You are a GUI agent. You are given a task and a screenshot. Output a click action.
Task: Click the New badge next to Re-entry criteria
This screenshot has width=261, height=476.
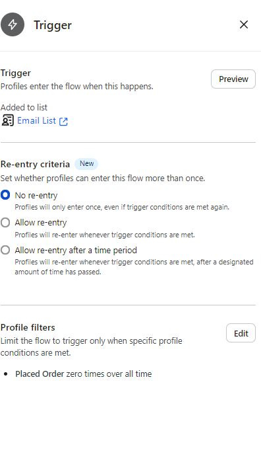point(86,164)
